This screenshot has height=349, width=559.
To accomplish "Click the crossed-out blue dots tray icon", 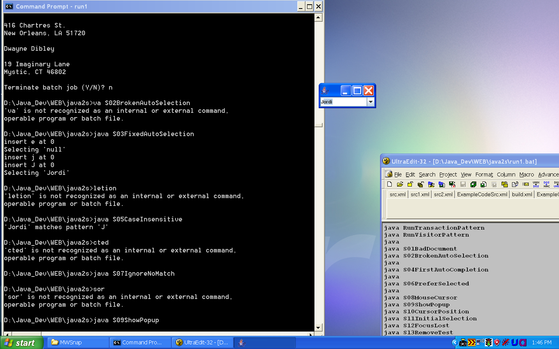I will tap(506, 342).
